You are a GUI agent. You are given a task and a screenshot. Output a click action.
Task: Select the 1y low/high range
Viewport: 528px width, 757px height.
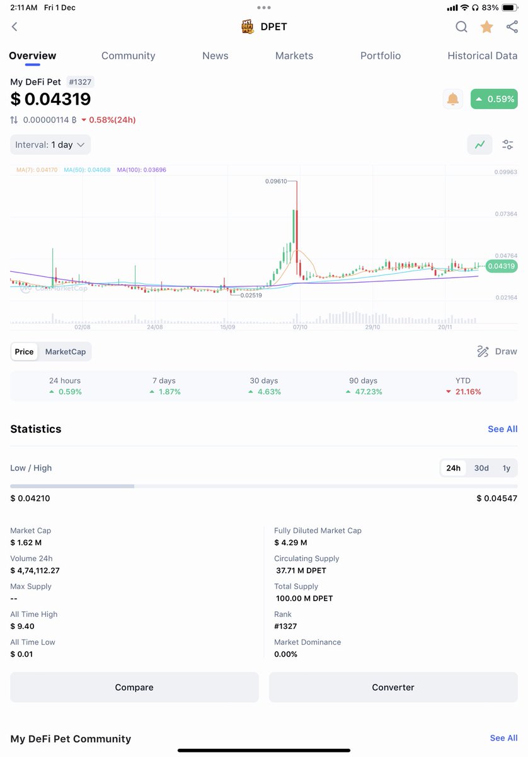507,468
